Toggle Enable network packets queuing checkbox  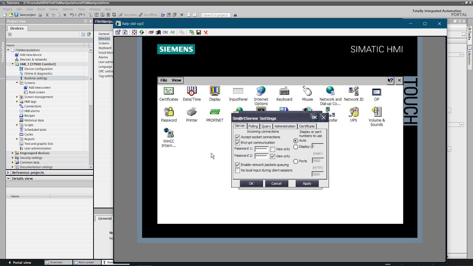pyautogui.click(x=237, y=165)
